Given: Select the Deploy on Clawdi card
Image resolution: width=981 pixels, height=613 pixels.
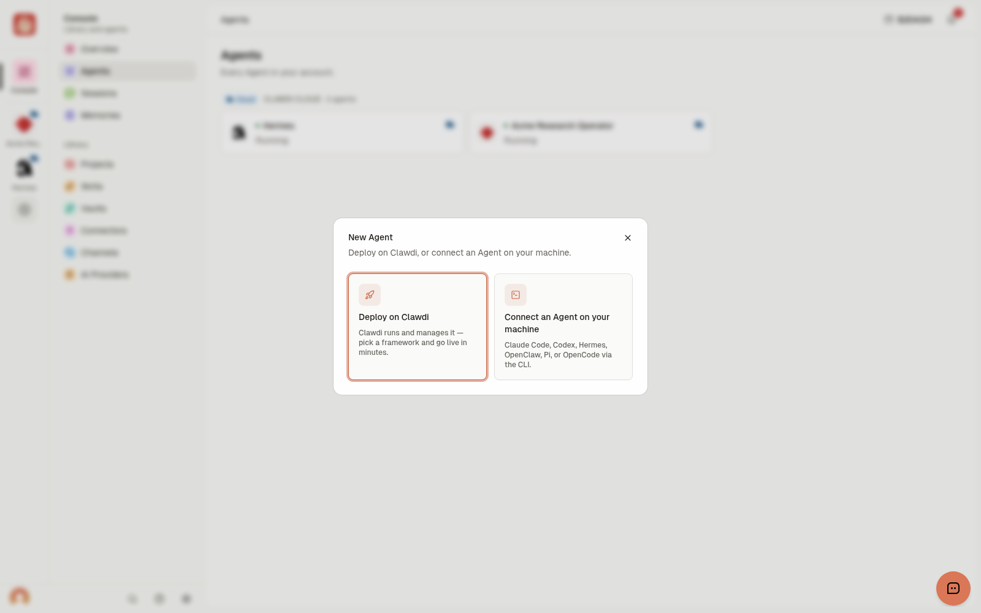Looking at the screenshot, I should coord(418,327).
